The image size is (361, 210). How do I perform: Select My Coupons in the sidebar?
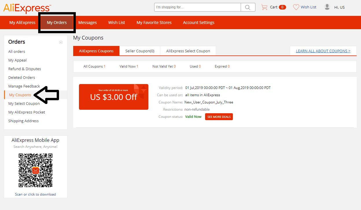click(x=20, y=95)
